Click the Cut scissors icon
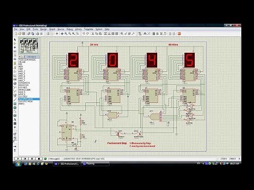Image resolution: width=254 pixels, height=190 pixels. coord(93,33)
